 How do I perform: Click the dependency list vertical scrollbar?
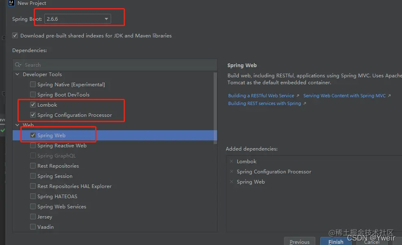point(215,108)
